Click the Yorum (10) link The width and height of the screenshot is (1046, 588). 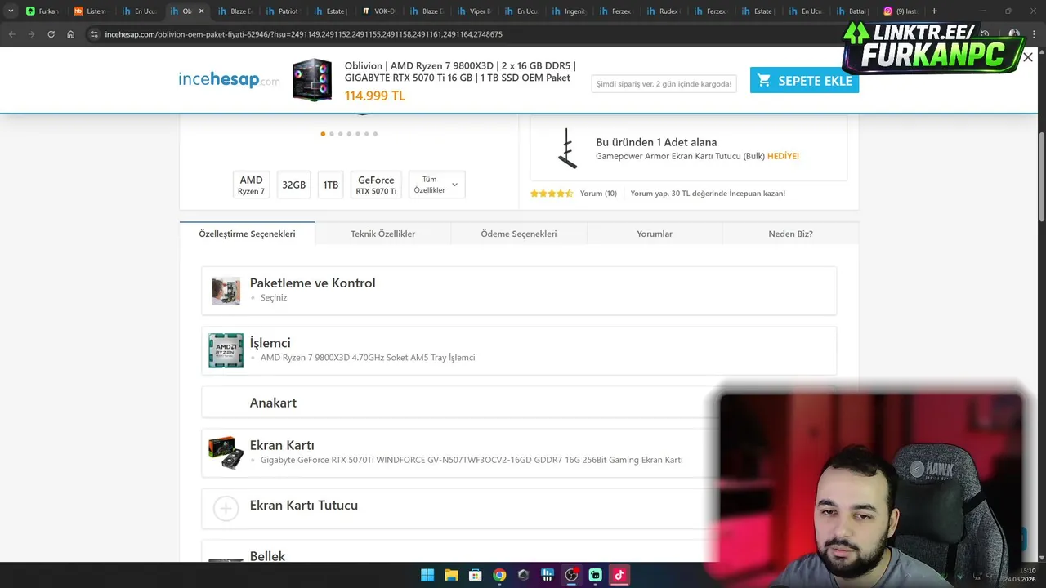point(598,194)
